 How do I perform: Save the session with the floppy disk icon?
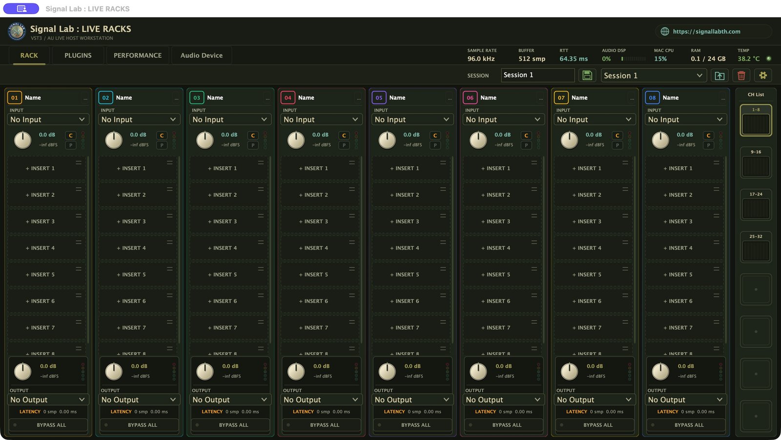(587, 75)
